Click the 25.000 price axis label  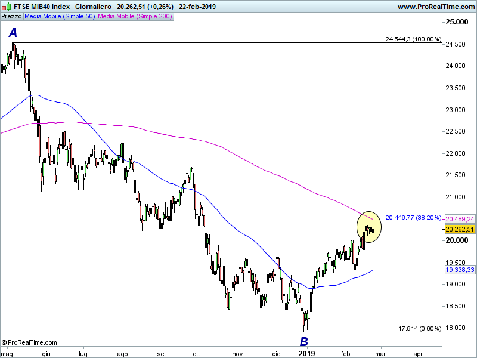point(457,22)
